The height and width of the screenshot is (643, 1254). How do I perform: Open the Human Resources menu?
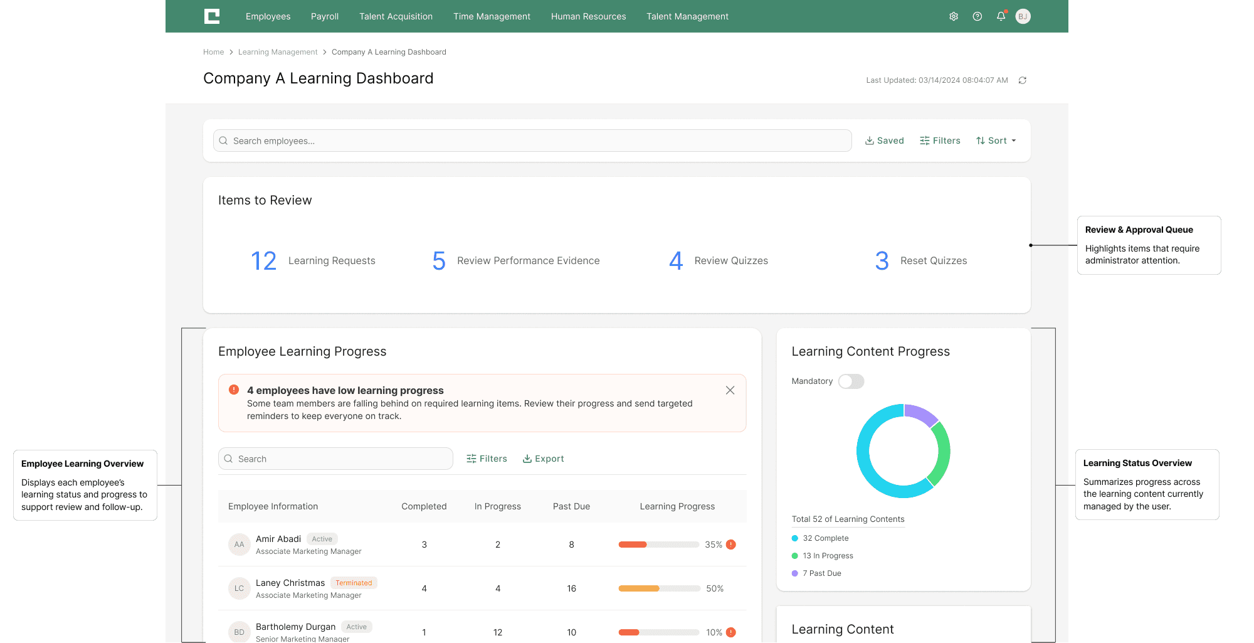589,16
